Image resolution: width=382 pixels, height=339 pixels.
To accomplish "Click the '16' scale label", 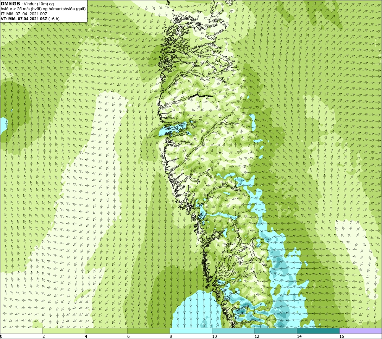I will click(342, 337).
